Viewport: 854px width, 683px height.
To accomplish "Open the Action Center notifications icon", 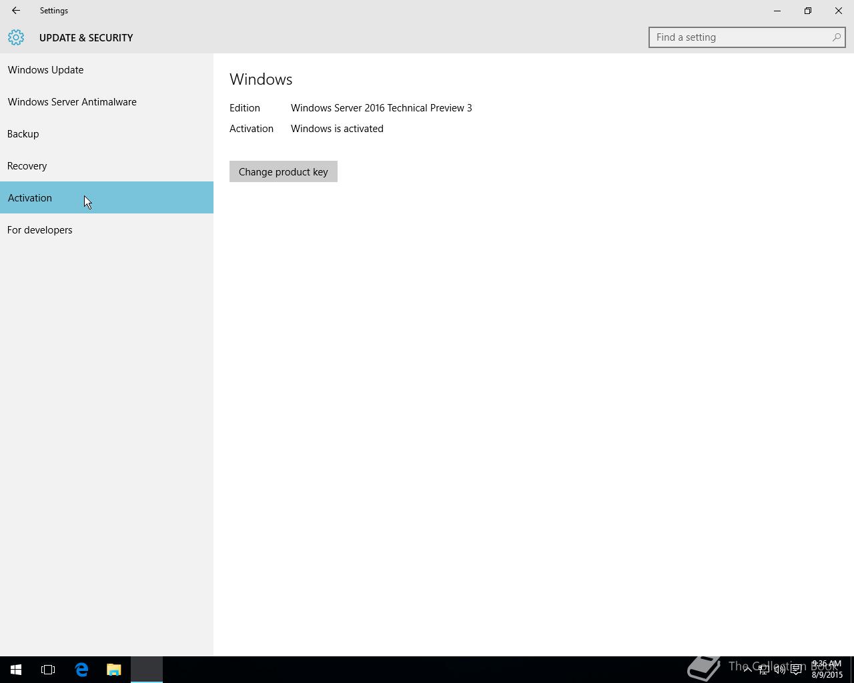I will (x=796, y=670).
